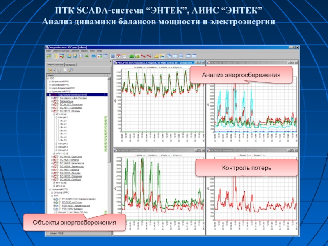Open the Сервис menu
The width and height of the screenshot is (328, 246).
pos(84,51)
